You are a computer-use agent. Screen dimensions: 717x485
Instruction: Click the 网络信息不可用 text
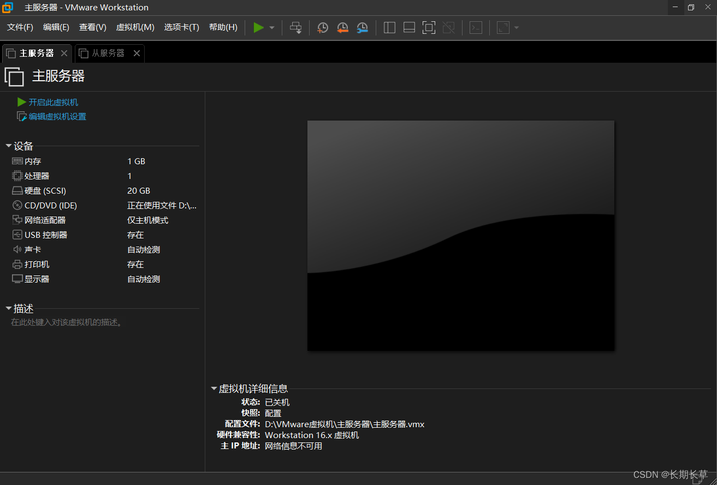293,446
